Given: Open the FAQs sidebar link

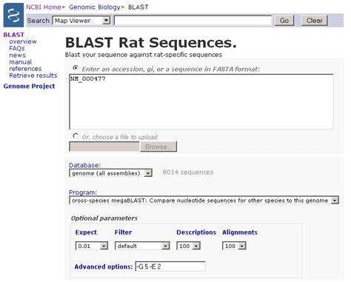Looking at the screenshot, I should tap(17, 48).
